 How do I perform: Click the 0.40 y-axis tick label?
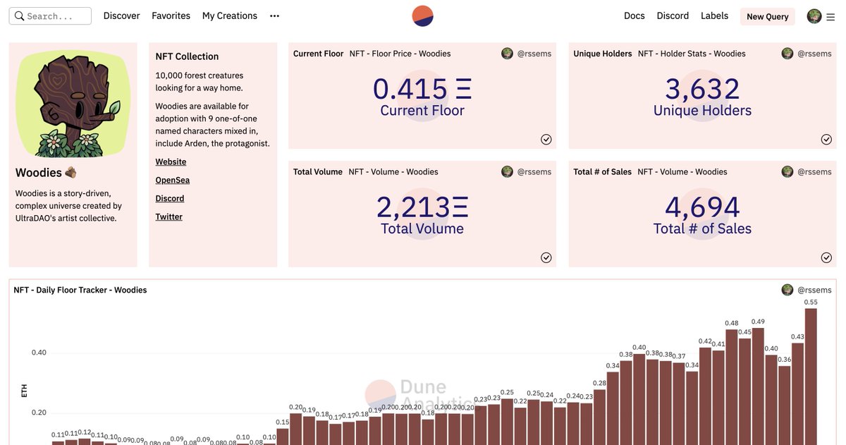(39, 353)
